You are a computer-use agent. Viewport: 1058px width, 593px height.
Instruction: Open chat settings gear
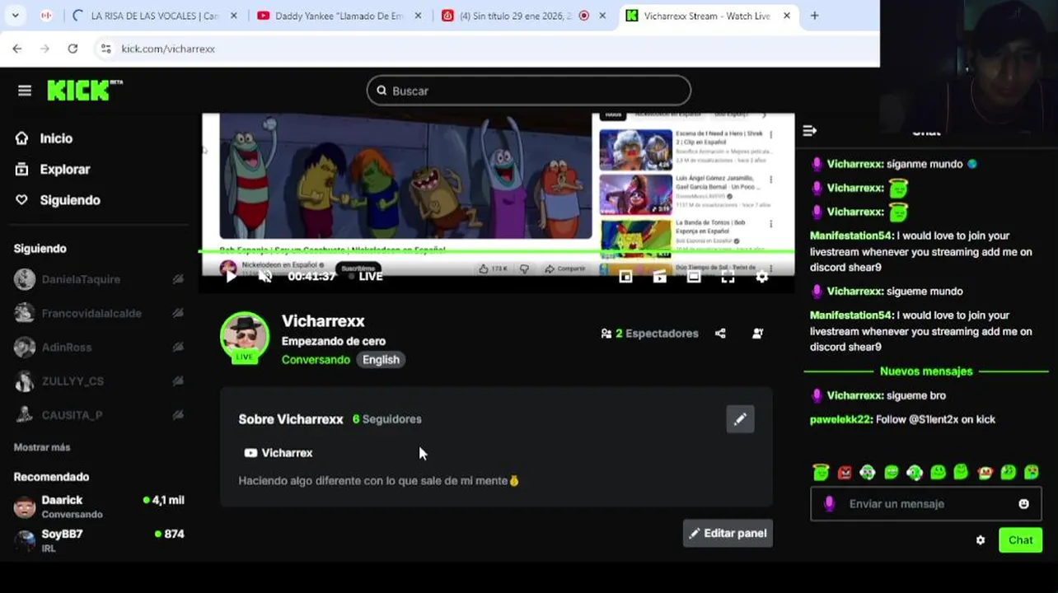(x=981, y=540)
